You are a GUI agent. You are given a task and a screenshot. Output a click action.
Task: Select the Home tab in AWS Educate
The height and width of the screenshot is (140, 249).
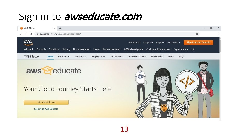(51, 57)
